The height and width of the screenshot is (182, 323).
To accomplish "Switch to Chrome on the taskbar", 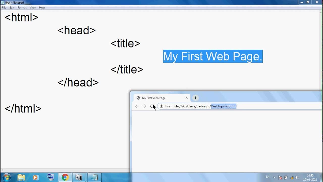I will 65,177.
